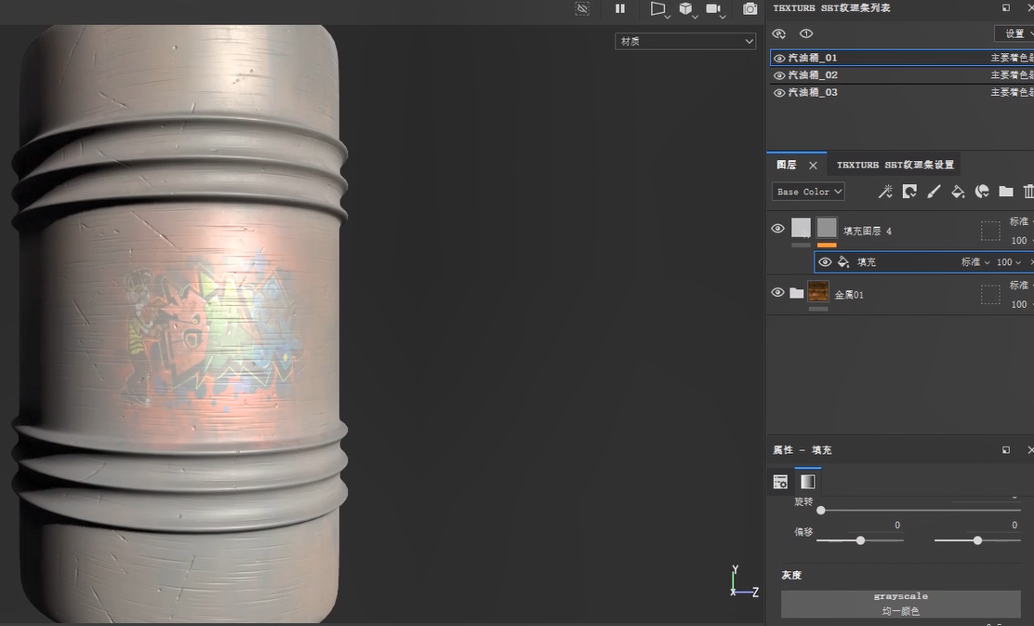
Task: Toggle visibility of 汽油桶_02 texture set
Action: 779,75
